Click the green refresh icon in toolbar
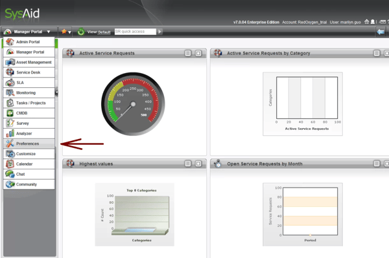The image size is (389, 258). coord(81,32)
